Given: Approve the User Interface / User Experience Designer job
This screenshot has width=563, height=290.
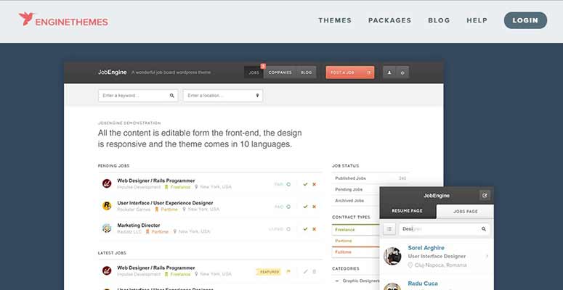Looking at the screenshot, I should click(305, 207).
